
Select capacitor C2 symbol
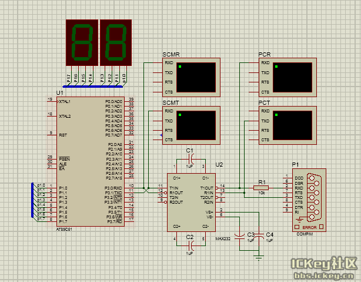[191, 246]
